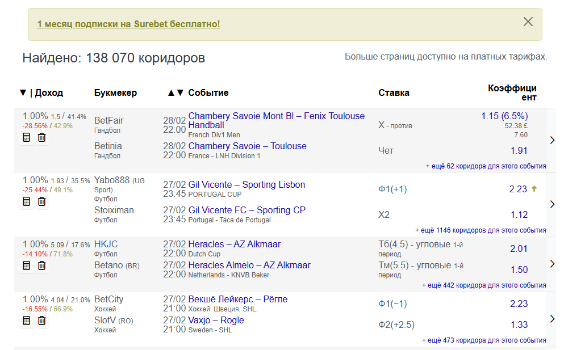Open Chambery Savoie Mont Bl – Fenix Toulouse event
This screenshot has width=564, height=350.
pos(276,120)
